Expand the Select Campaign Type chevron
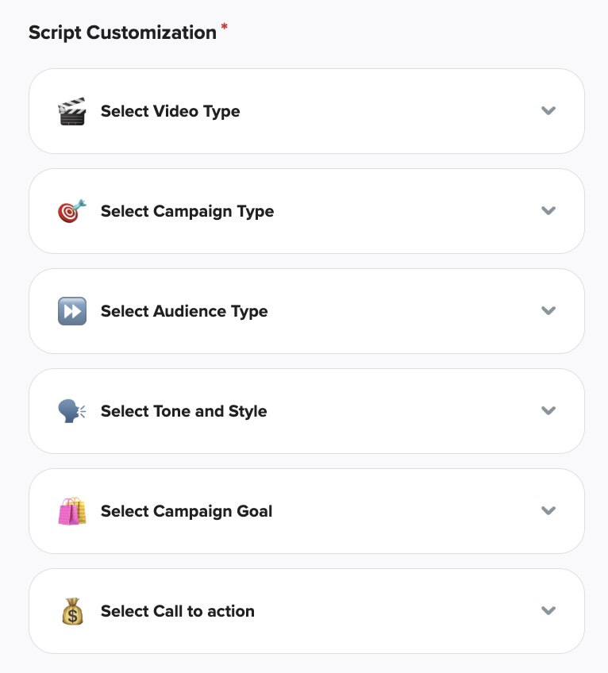The width and height of the screenshot is (608, 673). coord(548,211)
